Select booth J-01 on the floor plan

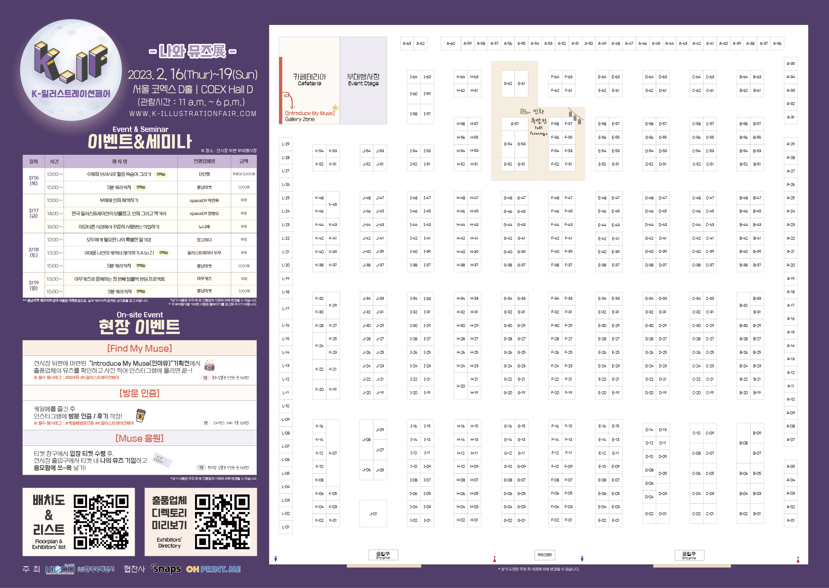pos(373,513)
